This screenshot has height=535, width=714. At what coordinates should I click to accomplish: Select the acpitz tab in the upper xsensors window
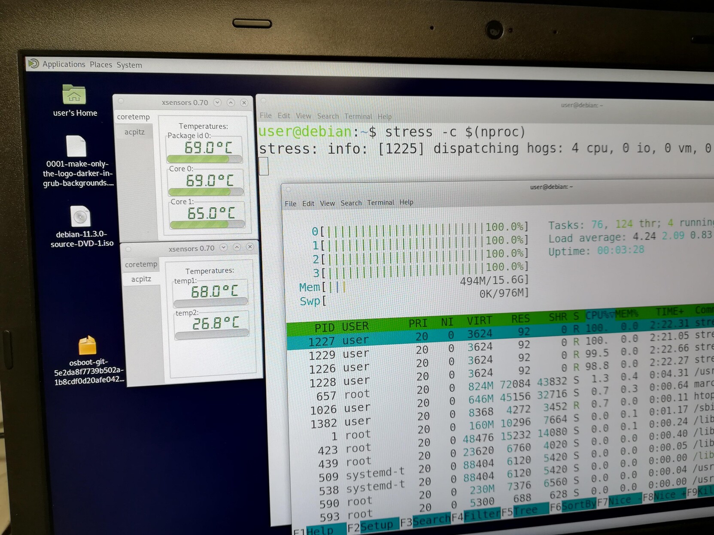pos(134,132)
